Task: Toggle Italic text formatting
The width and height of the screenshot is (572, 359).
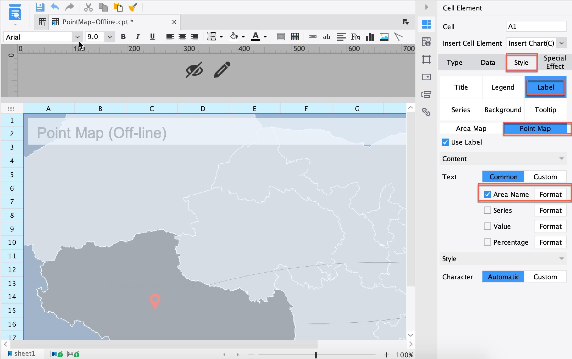Action: point(138,37)
